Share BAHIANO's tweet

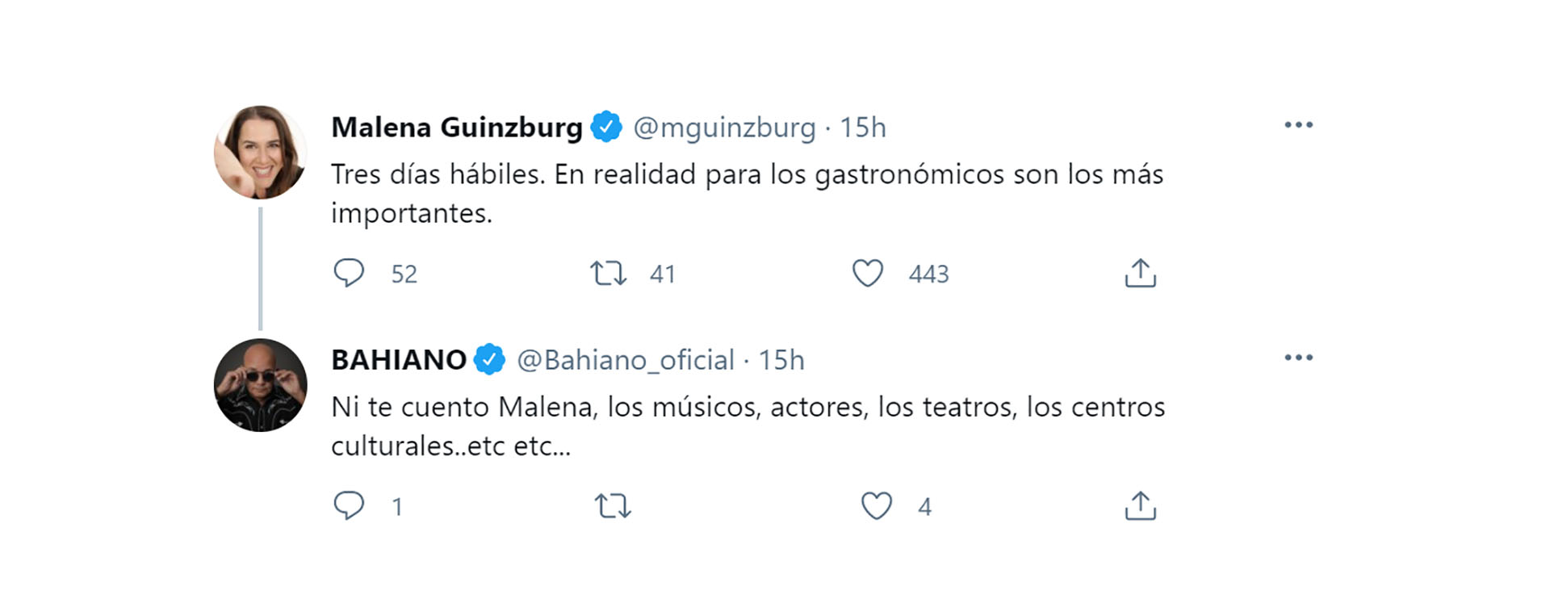point(1140,506)
